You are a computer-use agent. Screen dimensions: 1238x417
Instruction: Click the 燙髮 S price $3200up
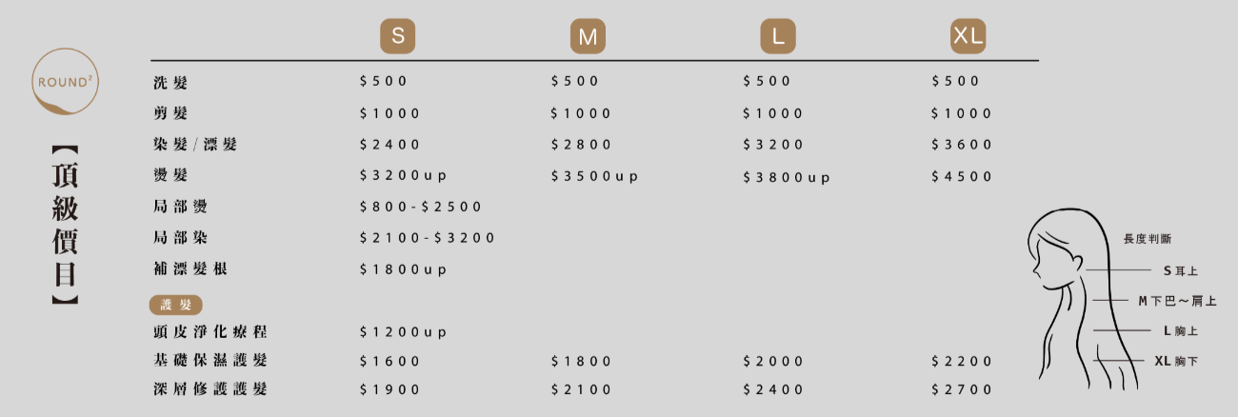[403, 176]
